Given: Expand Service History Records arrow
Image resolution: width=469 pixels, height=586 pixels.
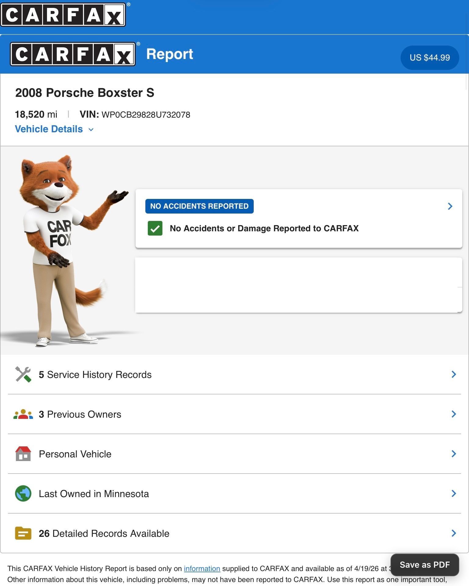Looking at the screenshot, I should coord(454,374).
